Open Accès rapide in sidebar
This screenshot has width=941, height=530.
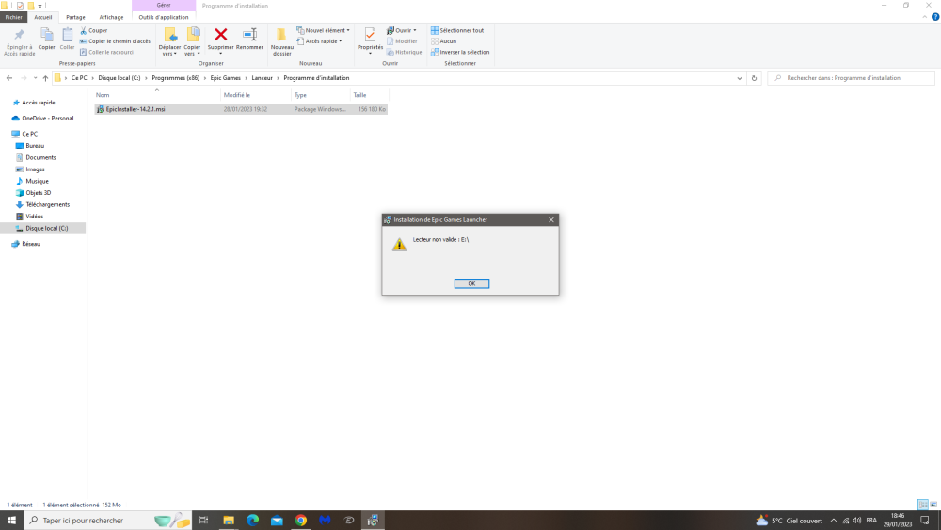39,103
